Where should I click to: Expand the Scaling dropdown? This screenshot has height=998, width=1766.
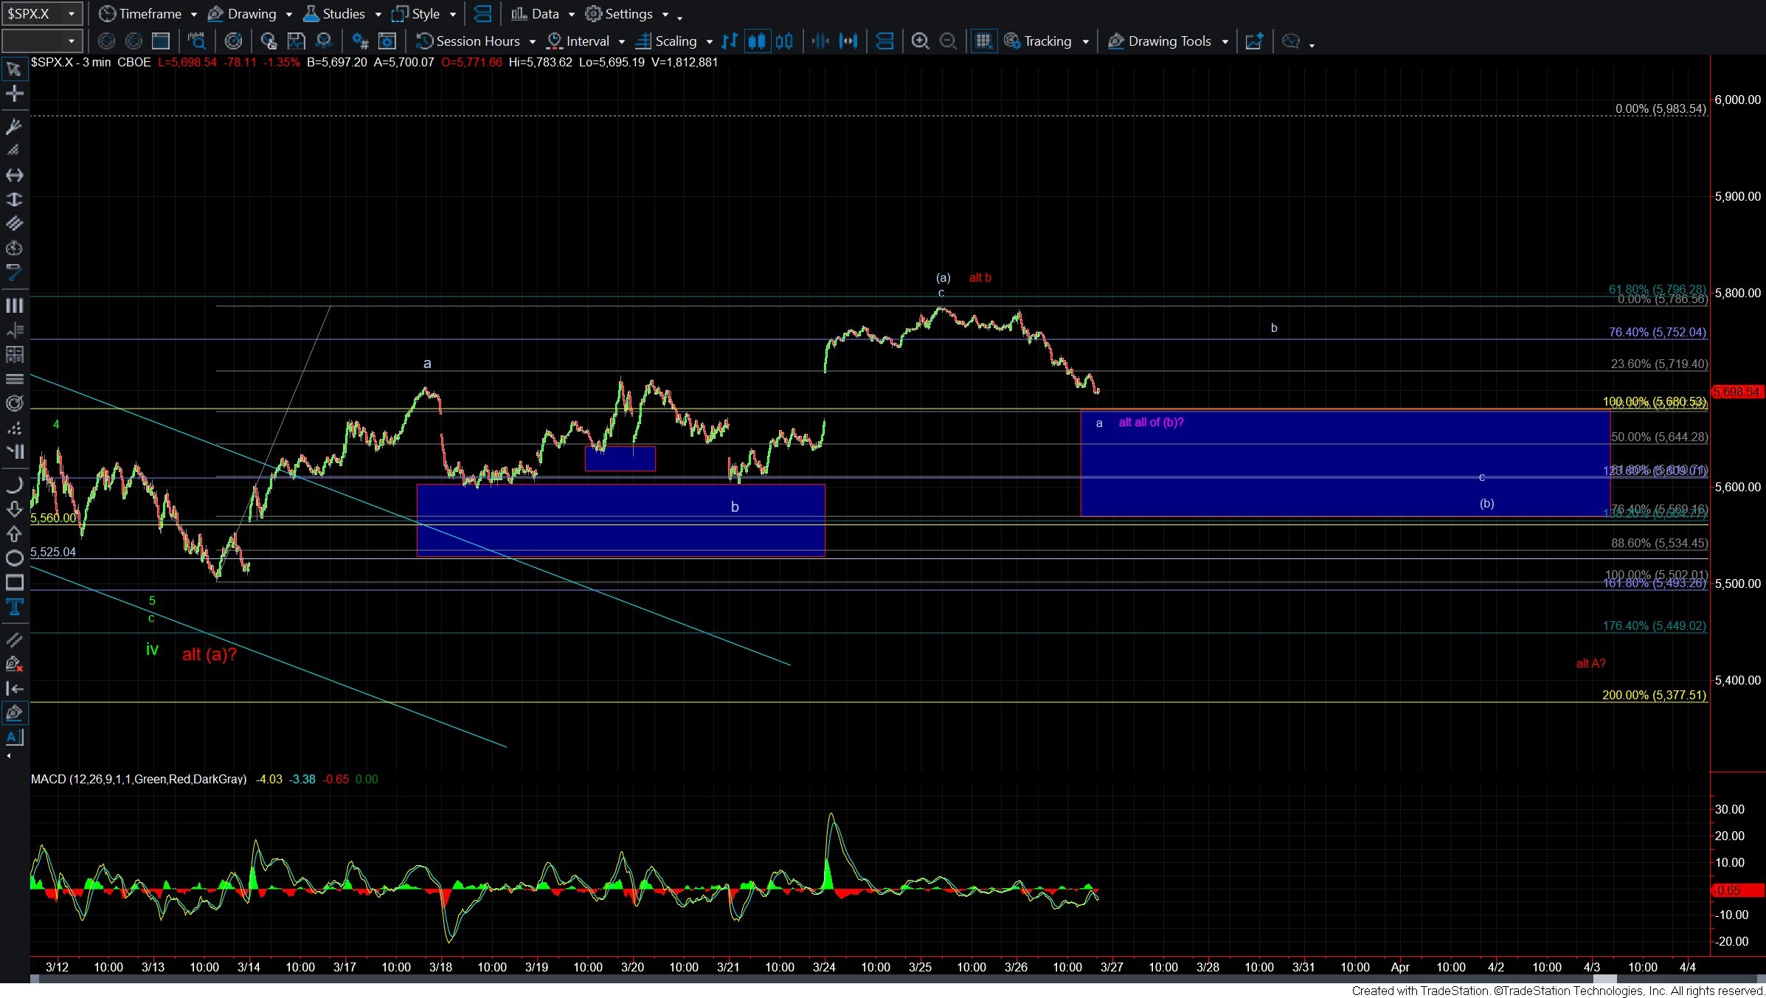tap(710, 42)
